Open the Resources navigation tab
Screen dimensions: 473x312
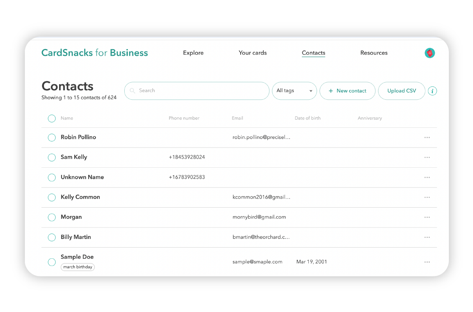[x=374, y=53]
